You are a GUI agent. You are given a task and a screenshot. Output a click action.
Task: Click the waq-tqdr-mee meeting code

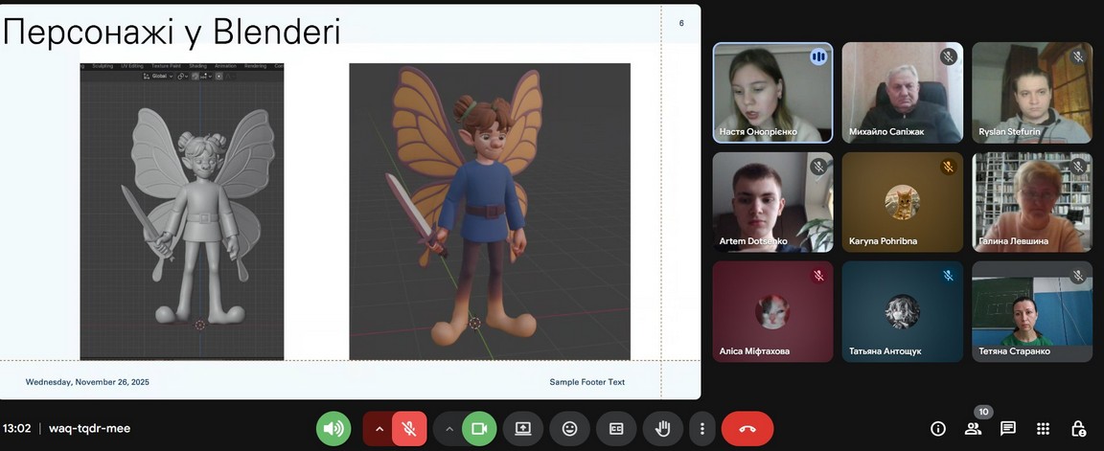click(89, 428)
